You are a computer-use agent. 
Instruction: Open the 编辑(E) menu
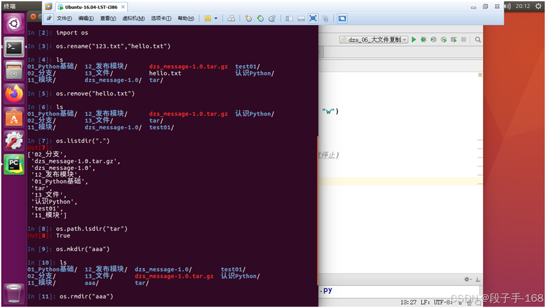coord(85,18)
